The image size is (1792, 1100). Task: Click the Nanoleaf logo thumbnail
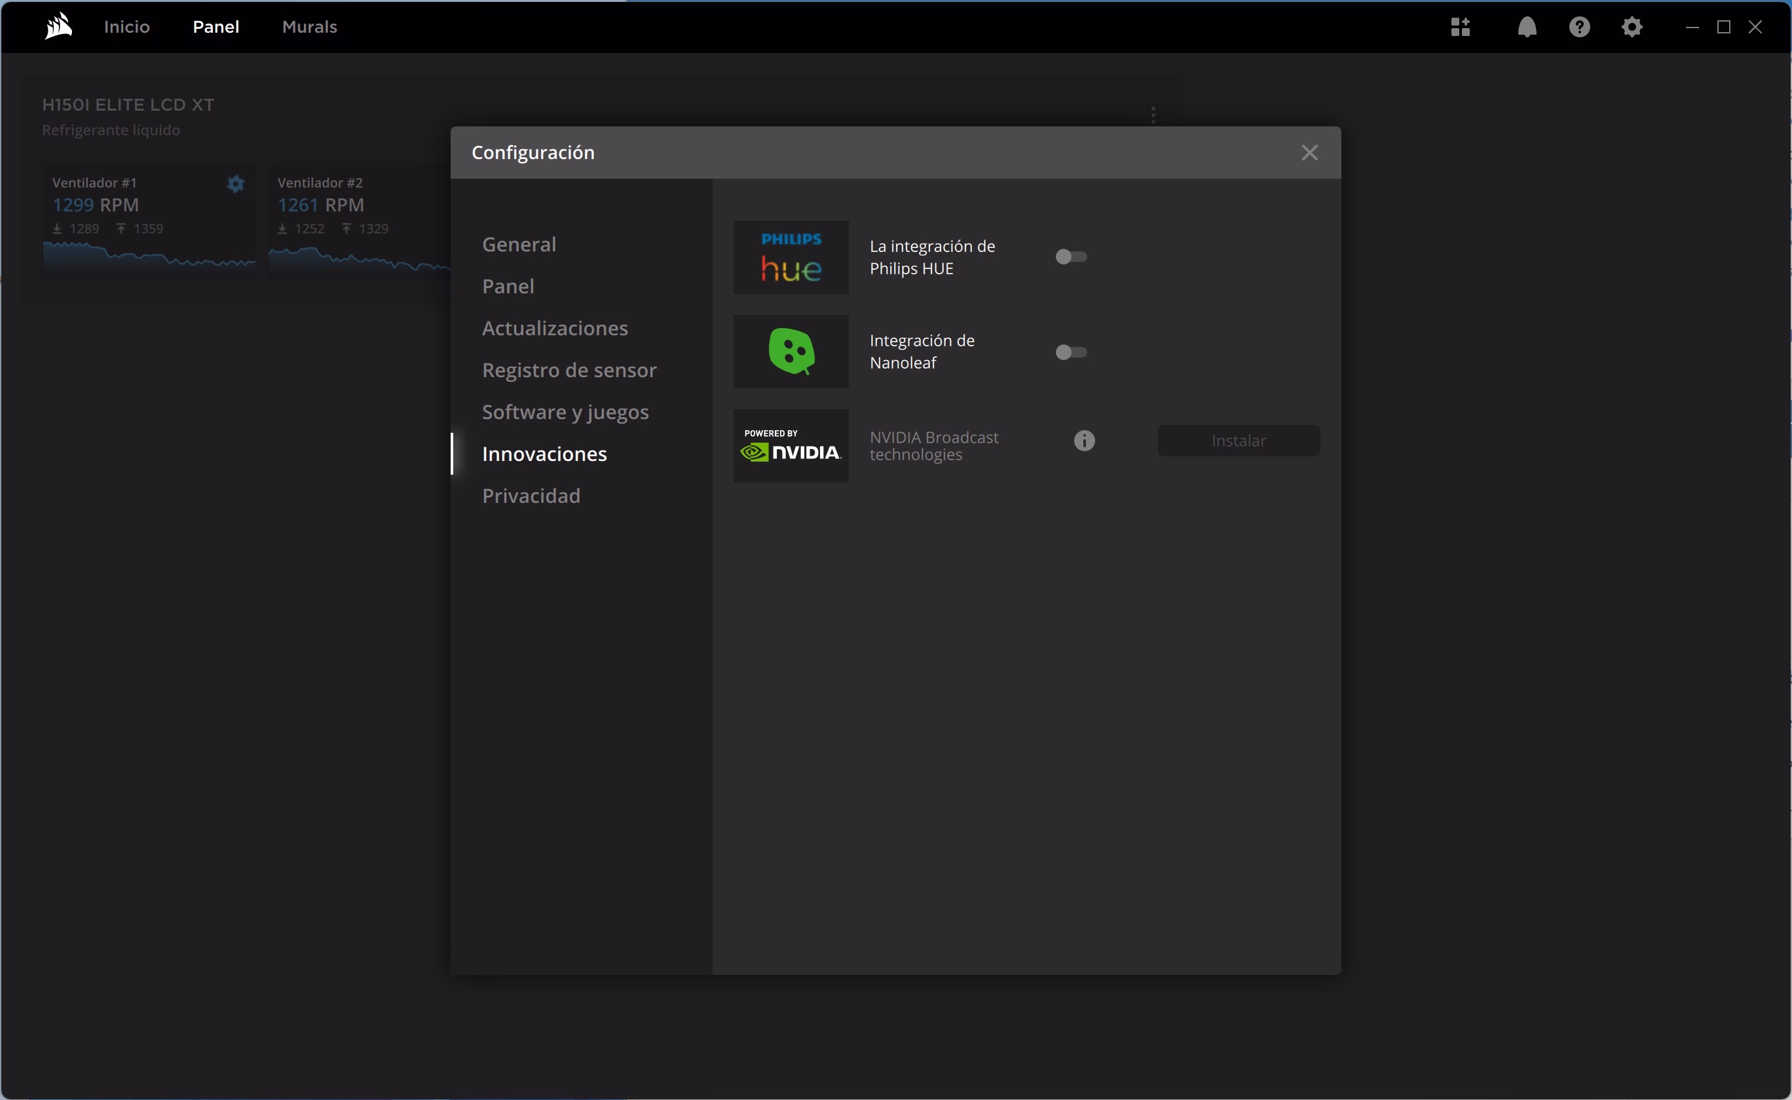tap(790, 352)
